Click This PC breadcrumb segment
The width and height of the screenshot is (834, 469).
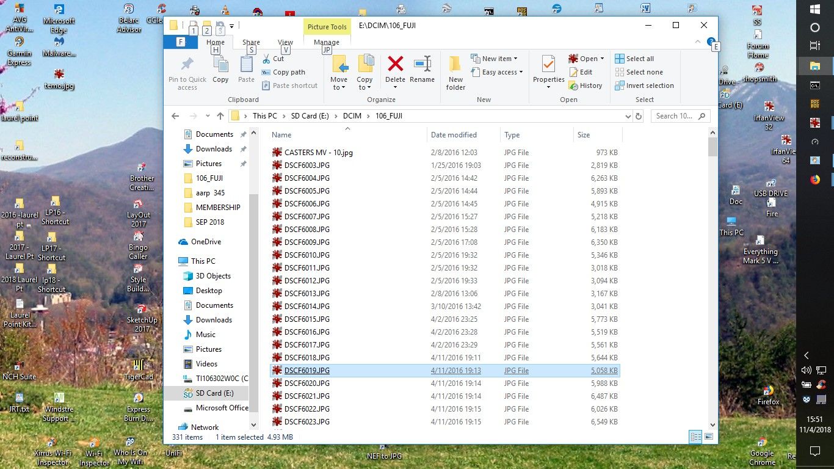tap(264, 116)
